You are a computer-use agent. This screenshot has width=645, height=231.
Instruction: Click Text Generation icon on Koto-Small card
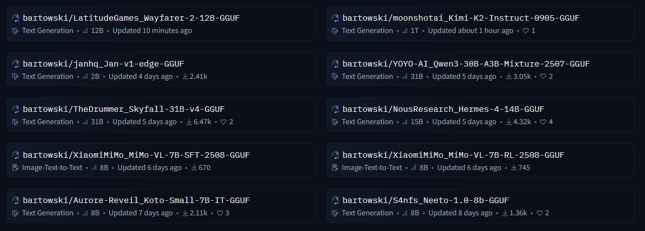(x=15, y=213)
